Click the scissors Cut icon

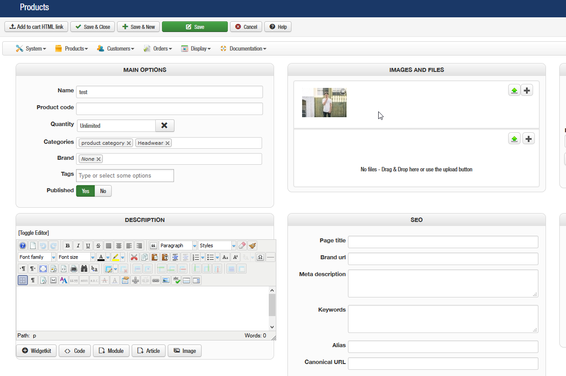pos(133,257)
